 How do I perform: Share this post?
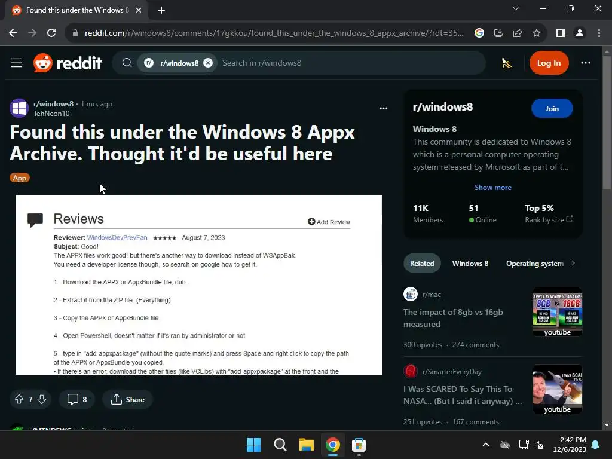(x=128, y=399)
